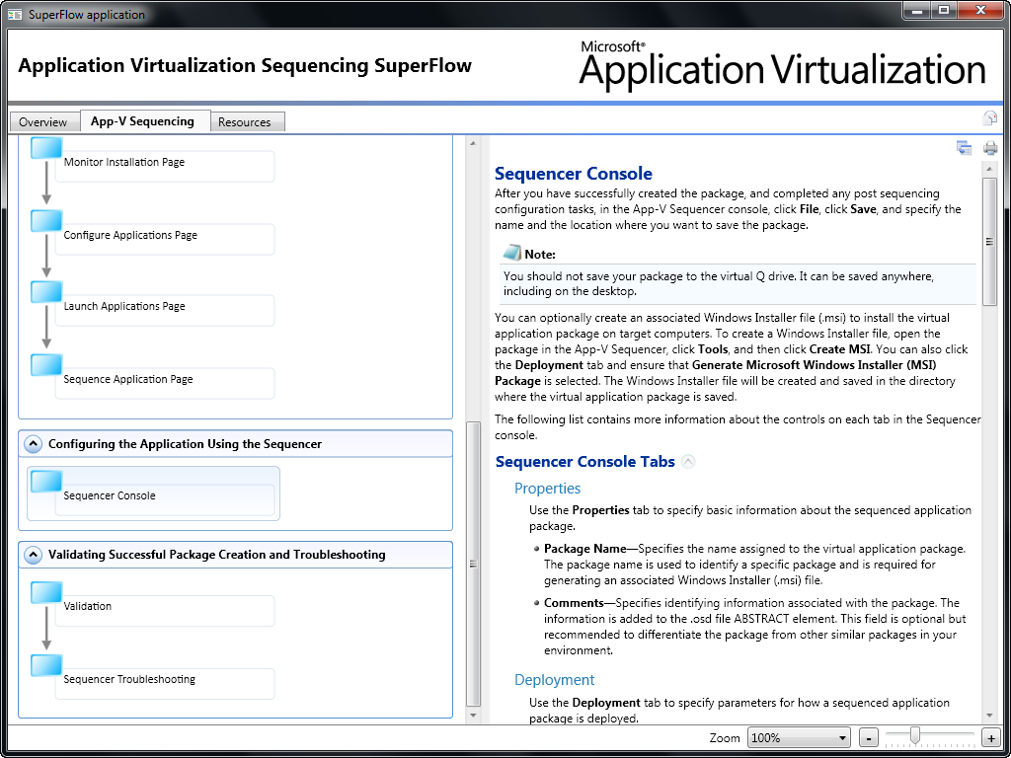Click the Note: label in the callout
The image size is (1011, 758).
(x=540, y=254)
